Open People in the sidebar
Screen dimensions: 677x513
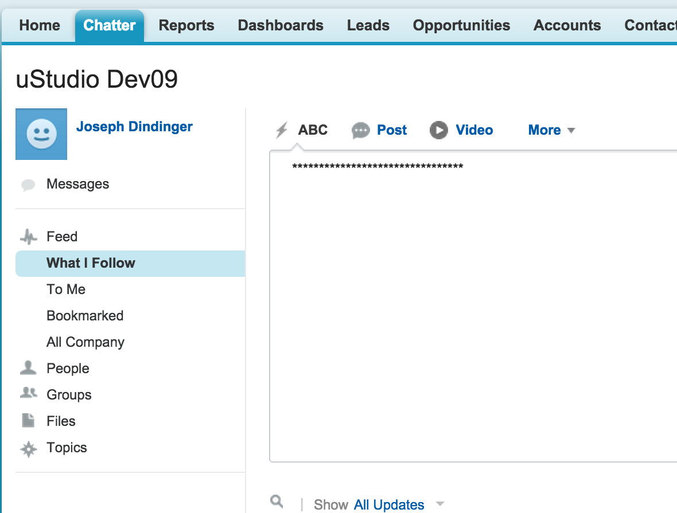68,369
